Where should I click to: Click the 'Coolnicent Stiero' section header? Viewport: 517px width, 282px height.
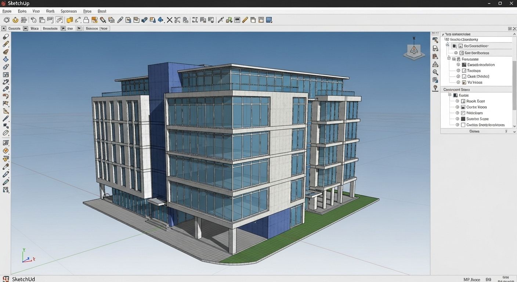click(477, 89)
